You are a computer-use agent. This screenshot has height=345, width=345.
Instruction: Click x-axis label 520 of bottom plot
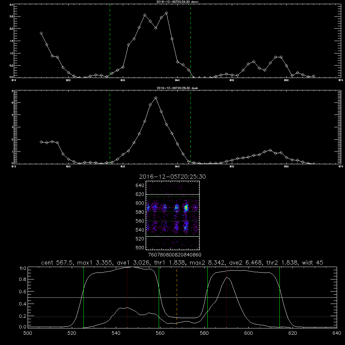[72, 333]
